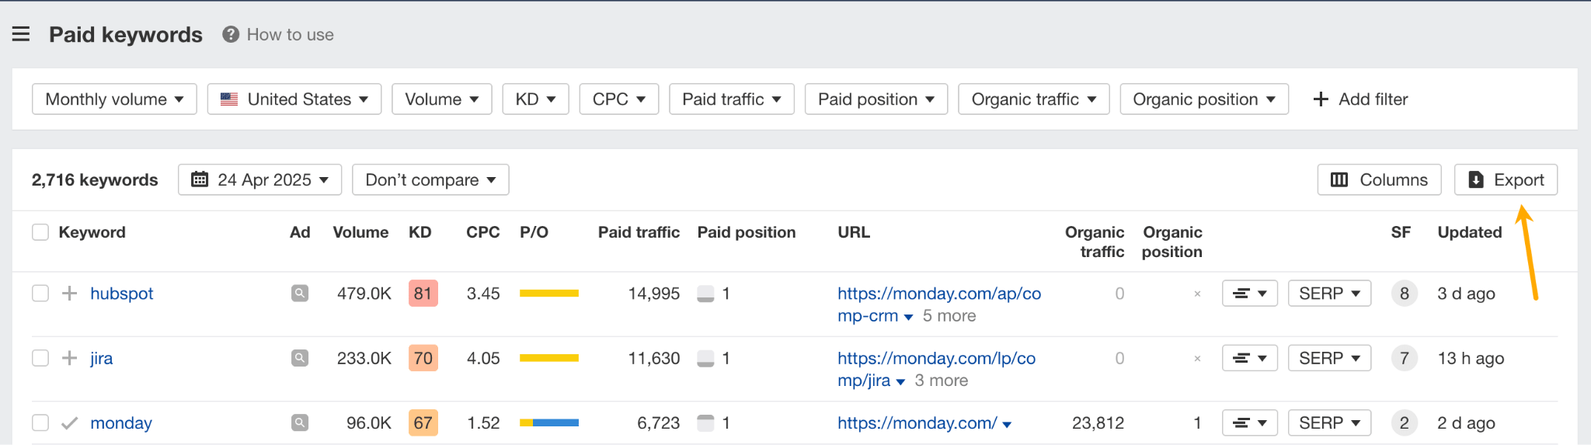The height and width of the screenshot is (445, 1591).
Task: Click the calendar icon beside 24 Apr 2025
Action: [x=200, y=179]
